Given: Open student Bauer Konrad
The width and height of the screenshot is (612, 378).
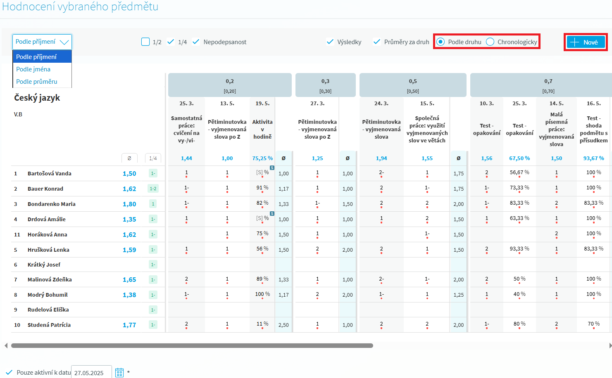Looking at the screenshot, I should [x=45, y=189].
